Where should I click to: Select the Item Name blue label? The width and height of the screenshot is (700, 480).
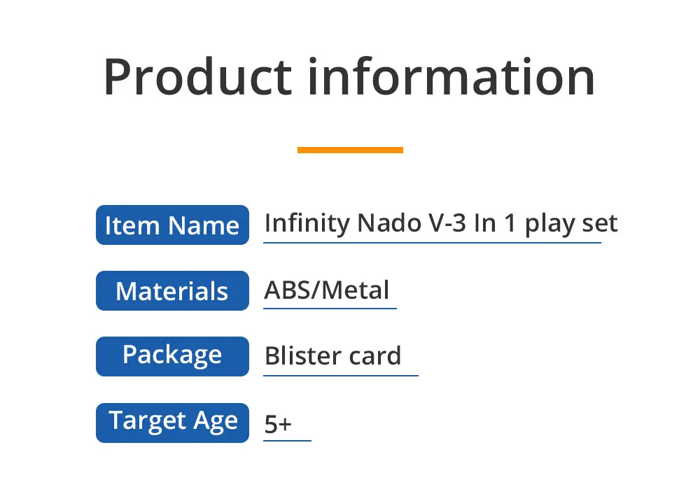(172, 225)
